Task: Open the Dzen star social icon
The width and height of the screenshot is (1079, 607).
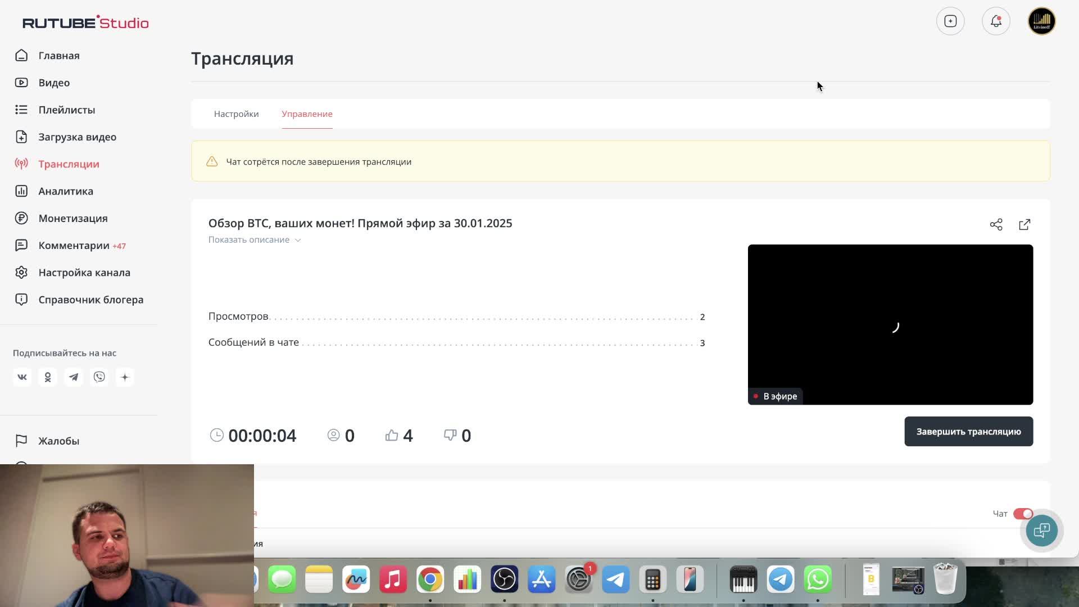Action: [125, 377]
